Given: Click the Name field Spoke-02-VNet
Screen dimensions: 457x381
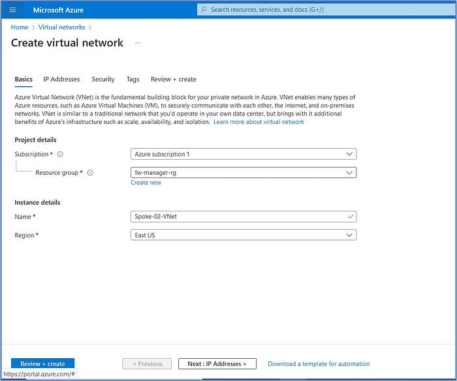Looking at the screenshot, I should coord(244,217).
